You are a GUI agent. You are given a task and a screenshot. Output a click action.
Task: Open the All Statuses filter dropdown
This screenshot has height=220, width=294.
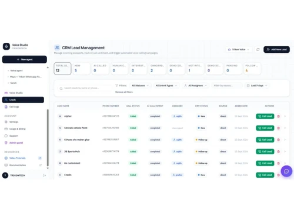pos(141,86)
